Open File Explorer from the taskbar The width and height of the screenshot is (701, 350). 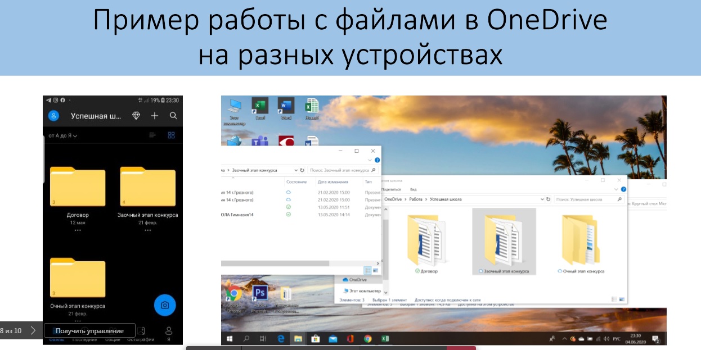point(298,338)
